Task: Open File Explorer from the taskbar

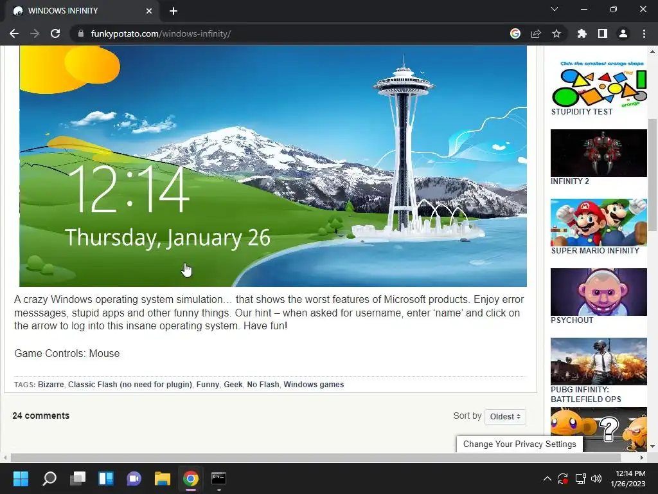Action: click(163, 479)
